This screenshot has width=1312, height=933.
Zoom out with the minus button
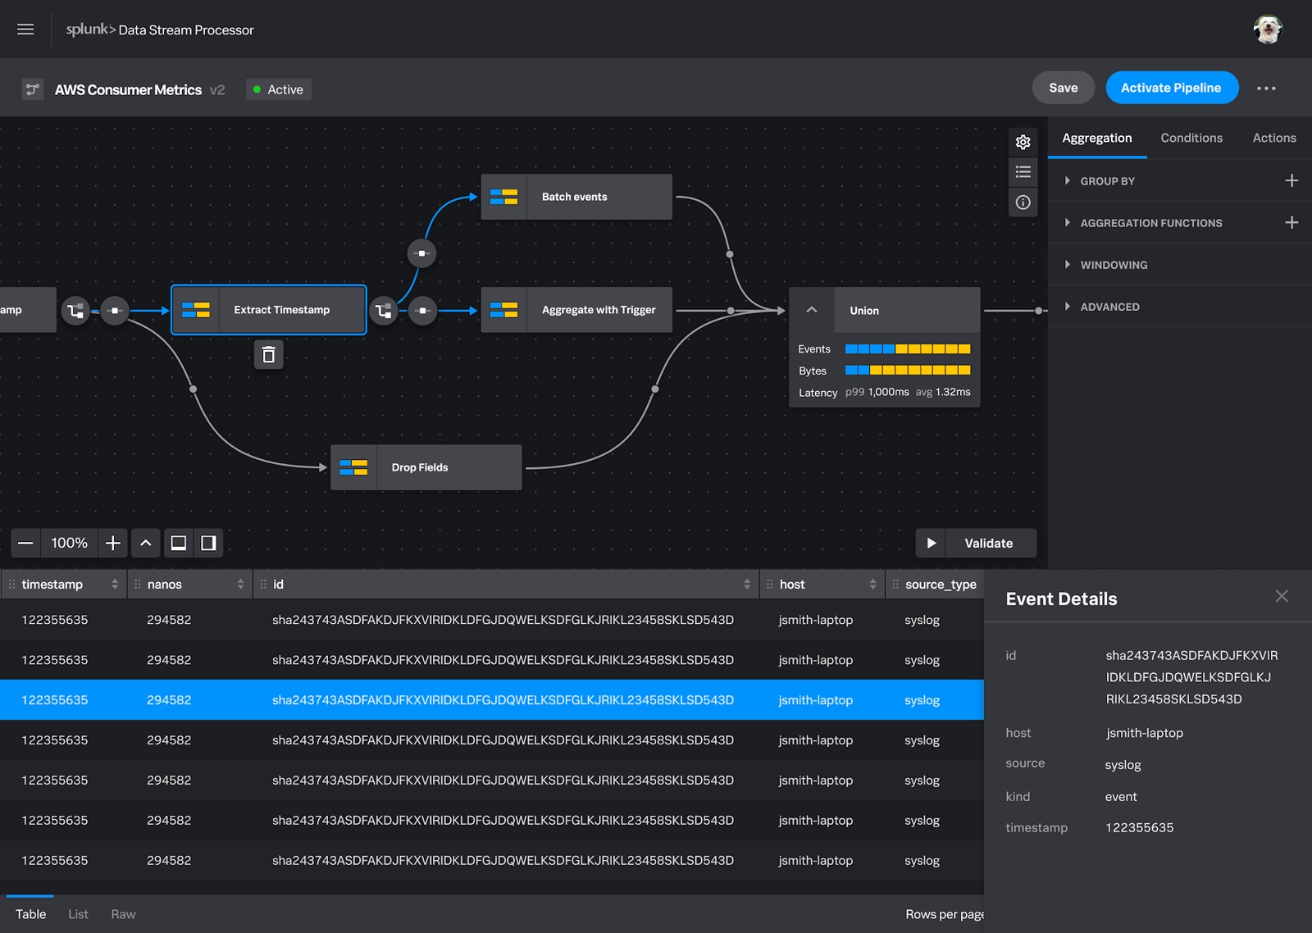point(25,543)
